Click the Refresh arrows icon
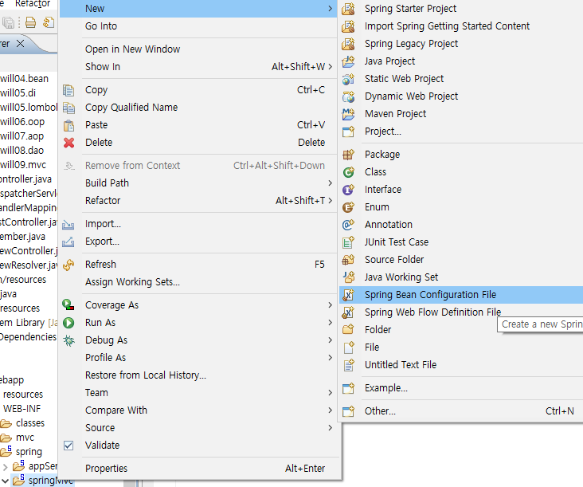This screenshot has width=583, height=487. pyautogui.click(x=68, y=265)
